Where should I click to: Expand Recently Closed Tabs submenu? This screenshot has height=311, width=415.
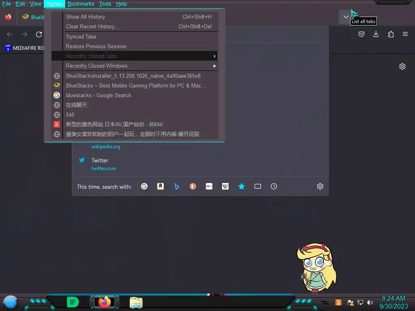click(135, 56)
